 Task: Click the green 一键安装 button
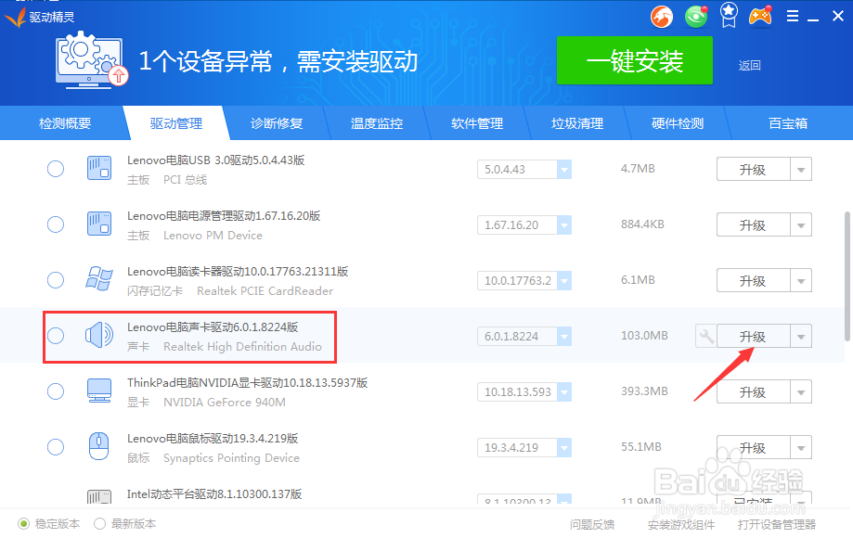634,60
